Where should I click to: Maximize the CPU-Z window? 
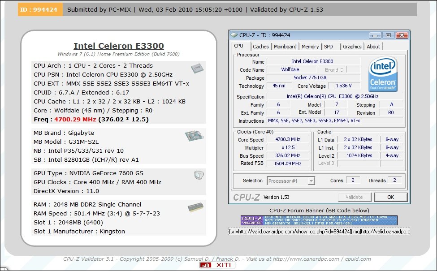388,35
